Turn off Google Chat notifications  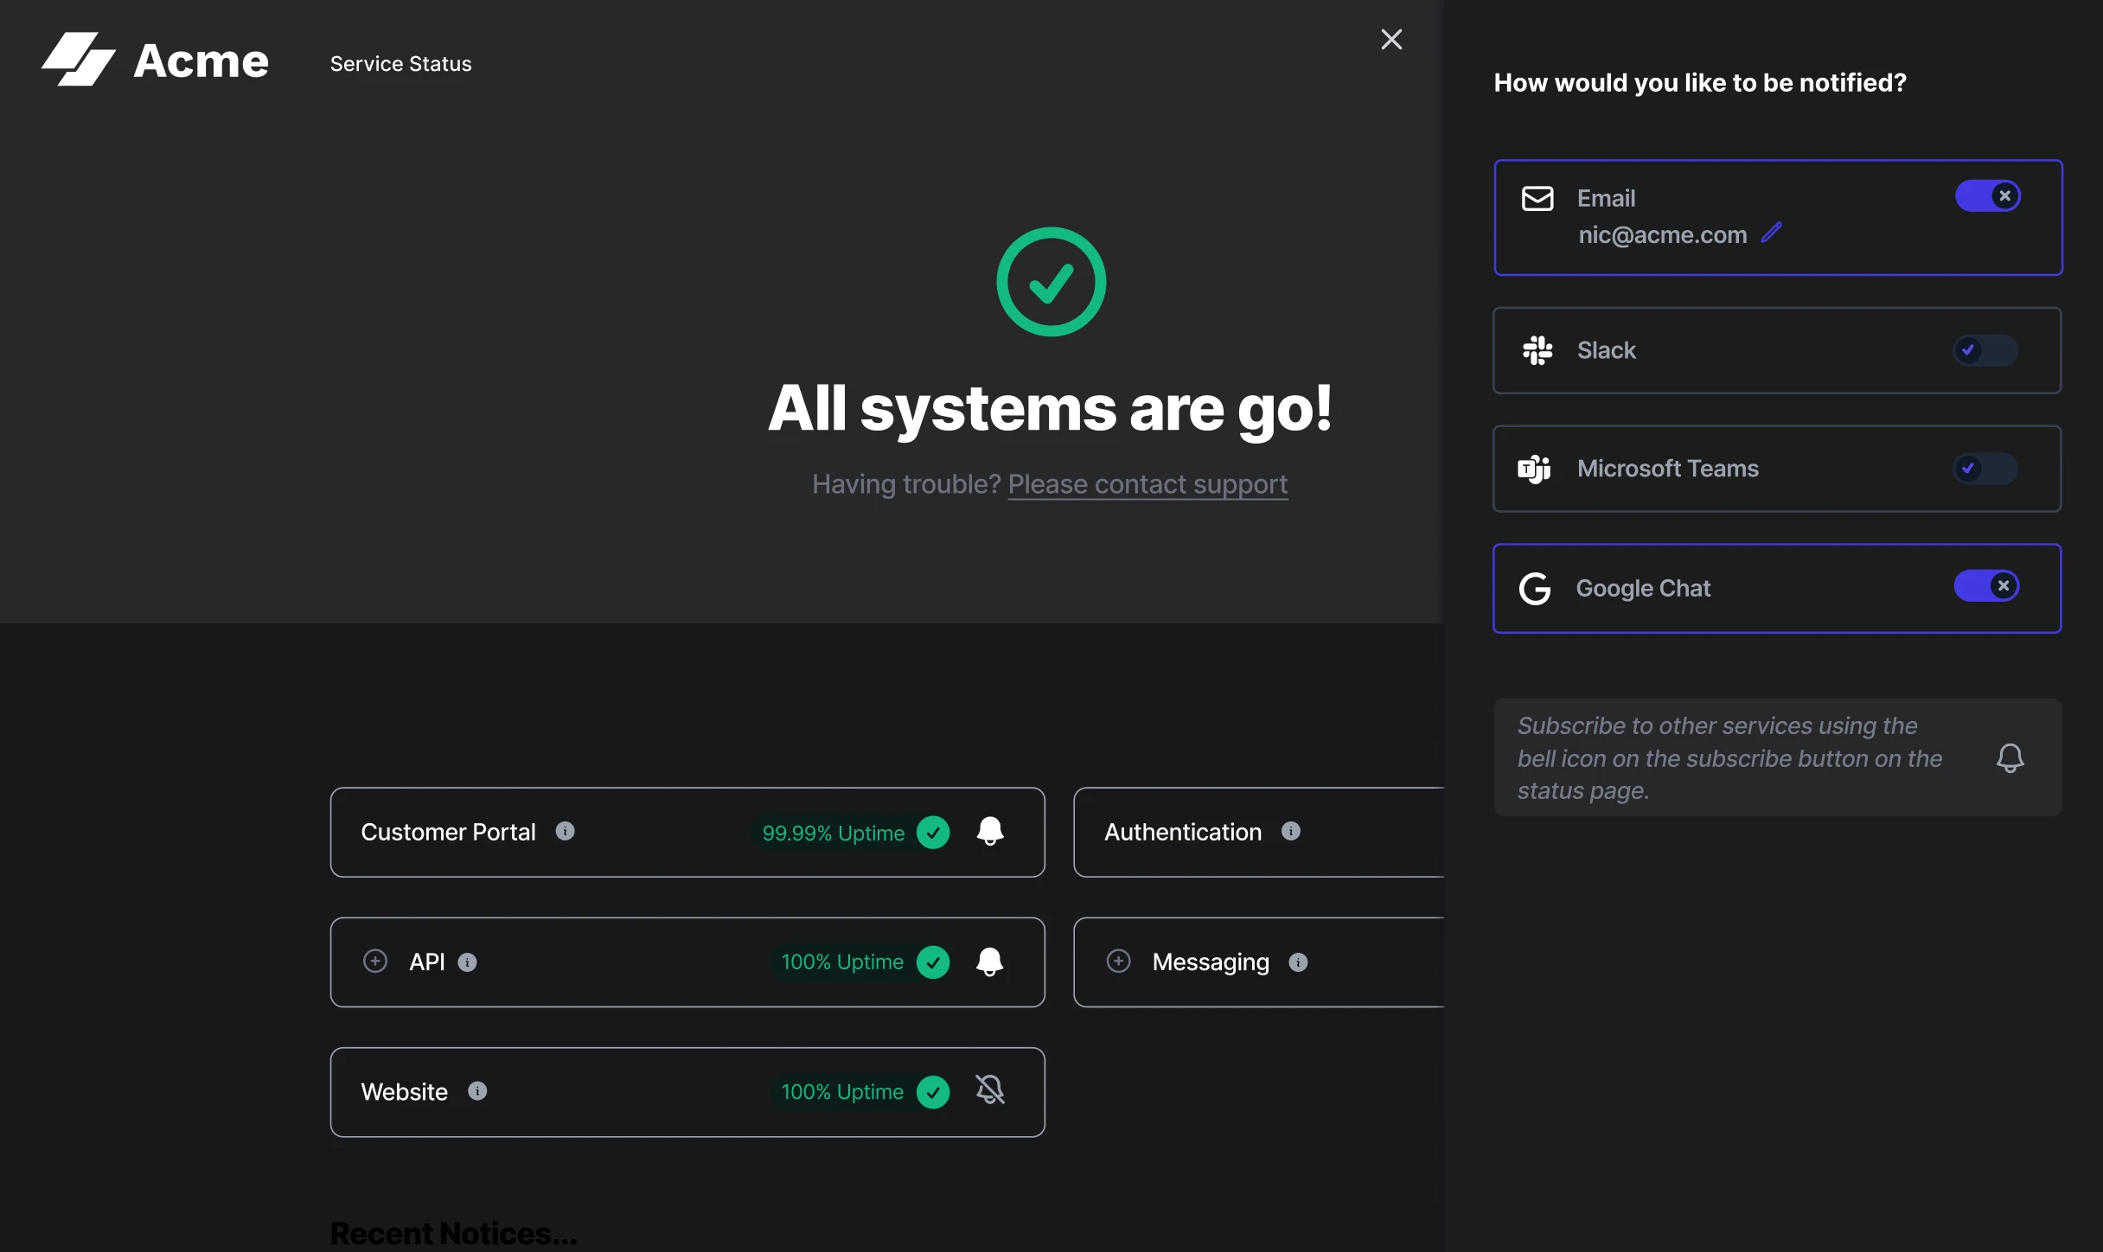[1987, 586]
